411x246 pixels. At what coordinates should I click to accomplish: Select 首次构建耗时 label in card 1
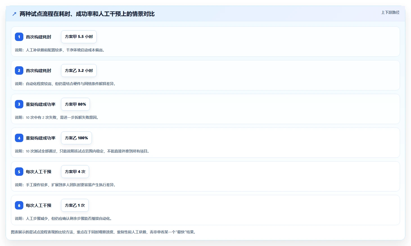coord(39,37)
